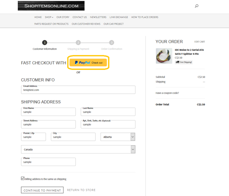
Task: Click step 3 Order Confirmation circle
Action: (112, 43)
